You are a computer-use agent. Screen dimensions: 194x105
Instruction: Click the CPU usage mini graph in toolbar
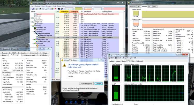[69, 9]
